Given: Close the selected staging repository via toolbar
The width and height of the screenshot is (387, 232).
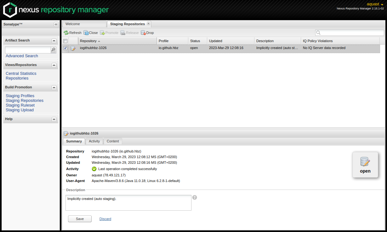Looking at the screenshot, I should pos(91,33).
